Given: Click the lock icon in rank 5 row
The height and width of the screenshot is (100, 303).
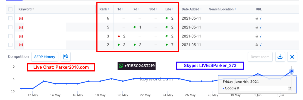Looking at the screenshot, I should tap(257, 27).
